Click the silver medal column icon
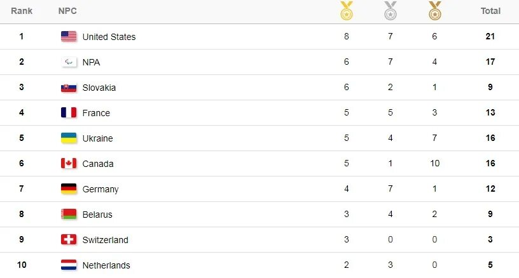 coord(391,11)
